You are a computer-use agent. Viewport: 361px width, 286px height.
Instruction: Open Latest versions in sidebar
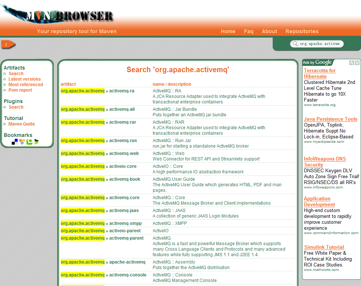pos(25,79)
